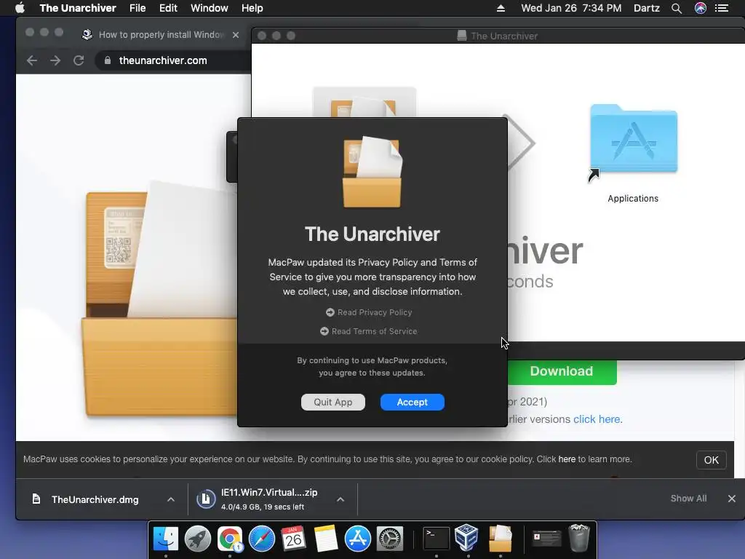745x559 pixels.
Task: Open Safari from the Dock
Action: pos(262,539)
